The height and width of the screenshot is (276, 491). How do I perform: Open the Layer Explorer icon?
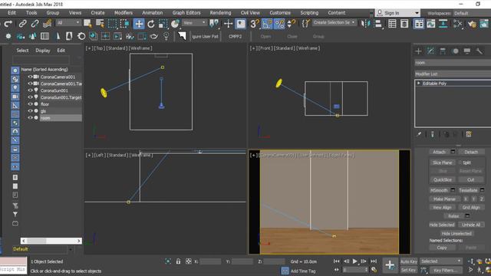point(404,24)
